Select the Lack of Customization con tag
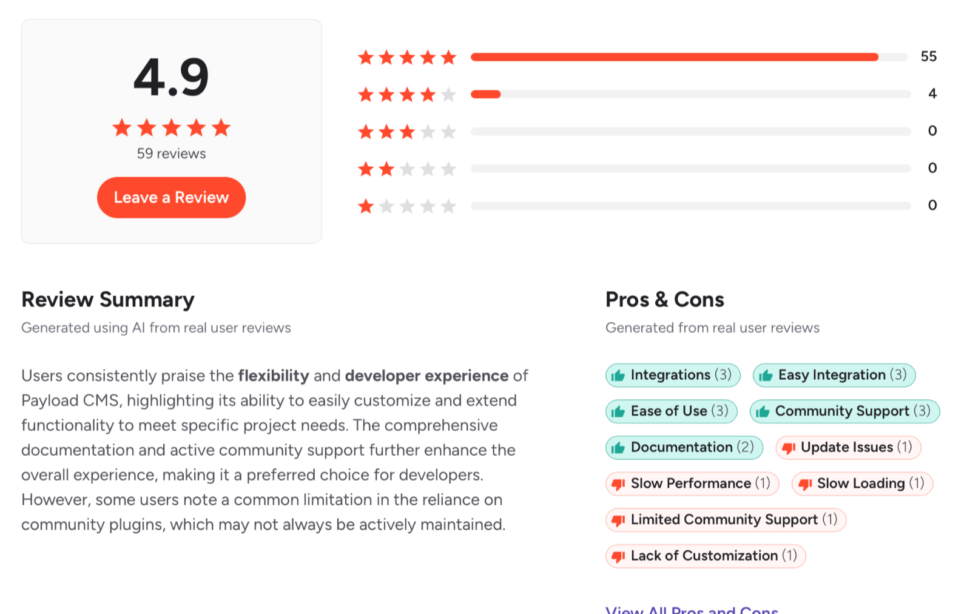This screenshot has height=614, width=967. point(706,556)
